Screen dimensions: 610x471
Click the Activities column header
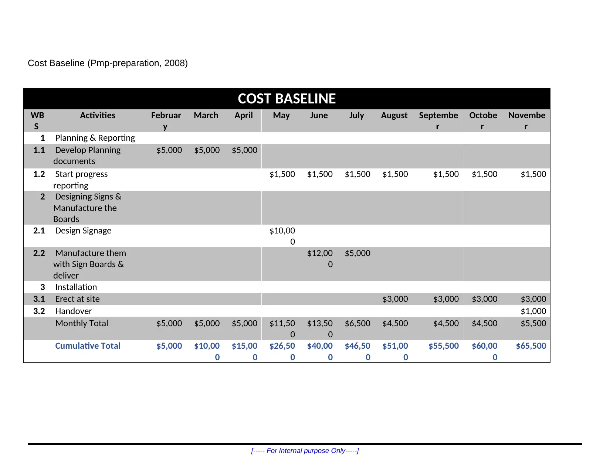coord(98,115)
